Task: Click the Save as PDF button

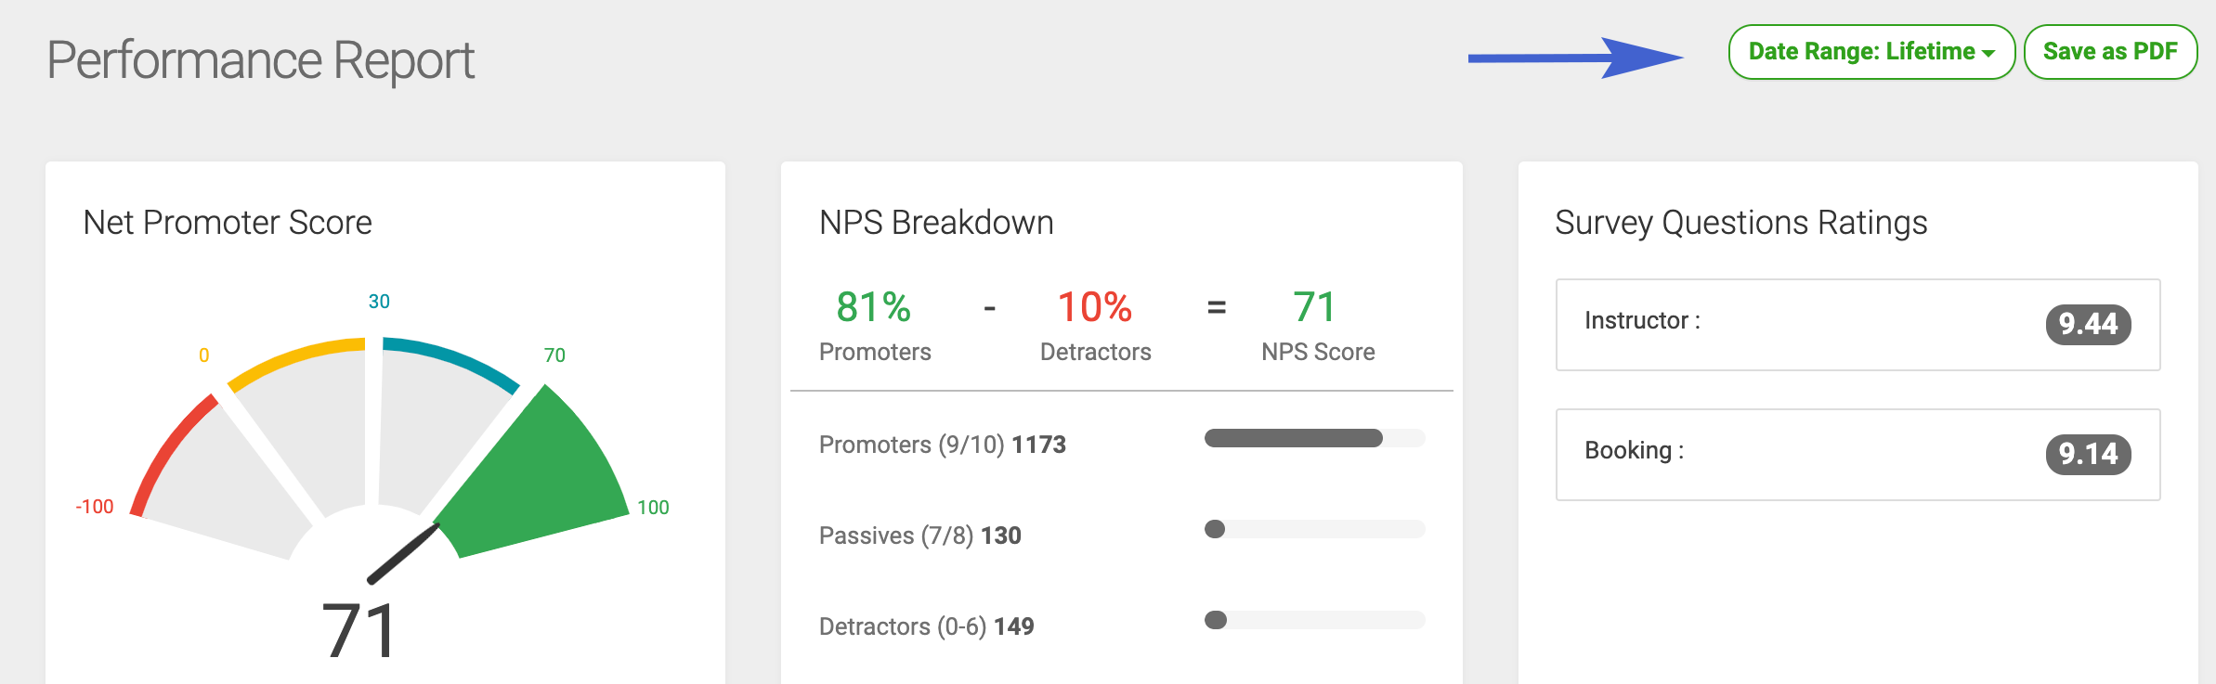Action: 2110,52
